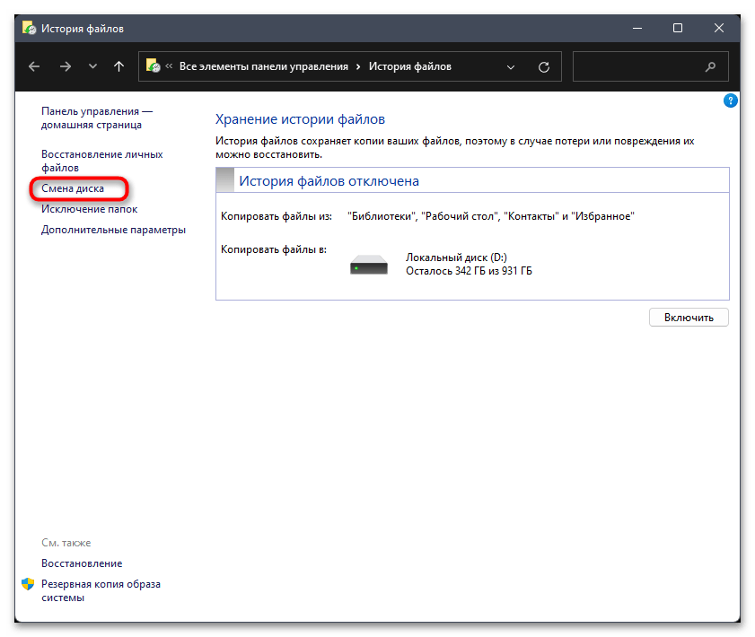The width and height of the screenshot is (755, 637).
Task: Focus the Control Panel search field
Action: point(637,66)
